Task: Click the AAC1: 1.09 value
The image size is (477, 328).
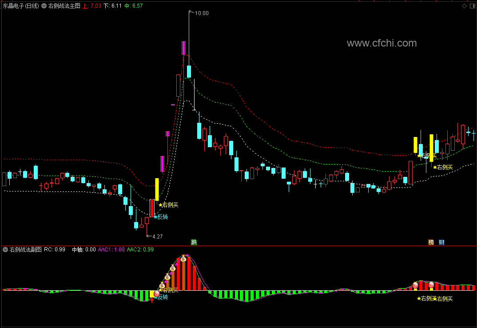Action: click(111, 250)
